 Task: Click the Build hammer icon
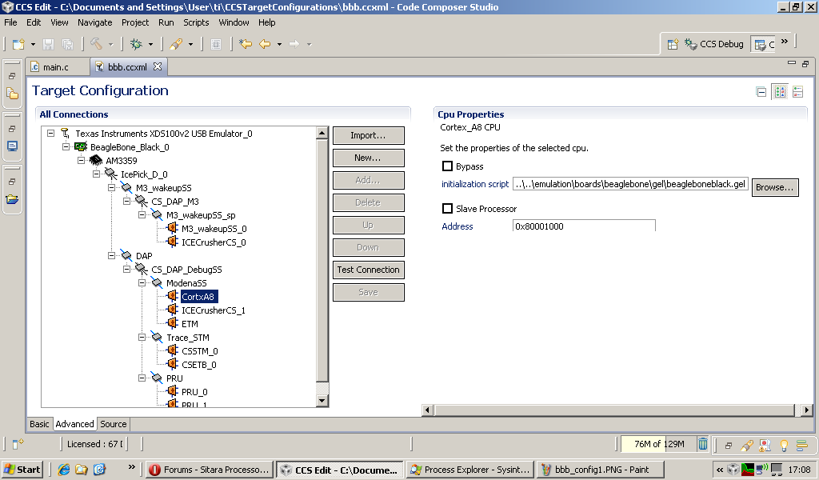click(96, 44)
